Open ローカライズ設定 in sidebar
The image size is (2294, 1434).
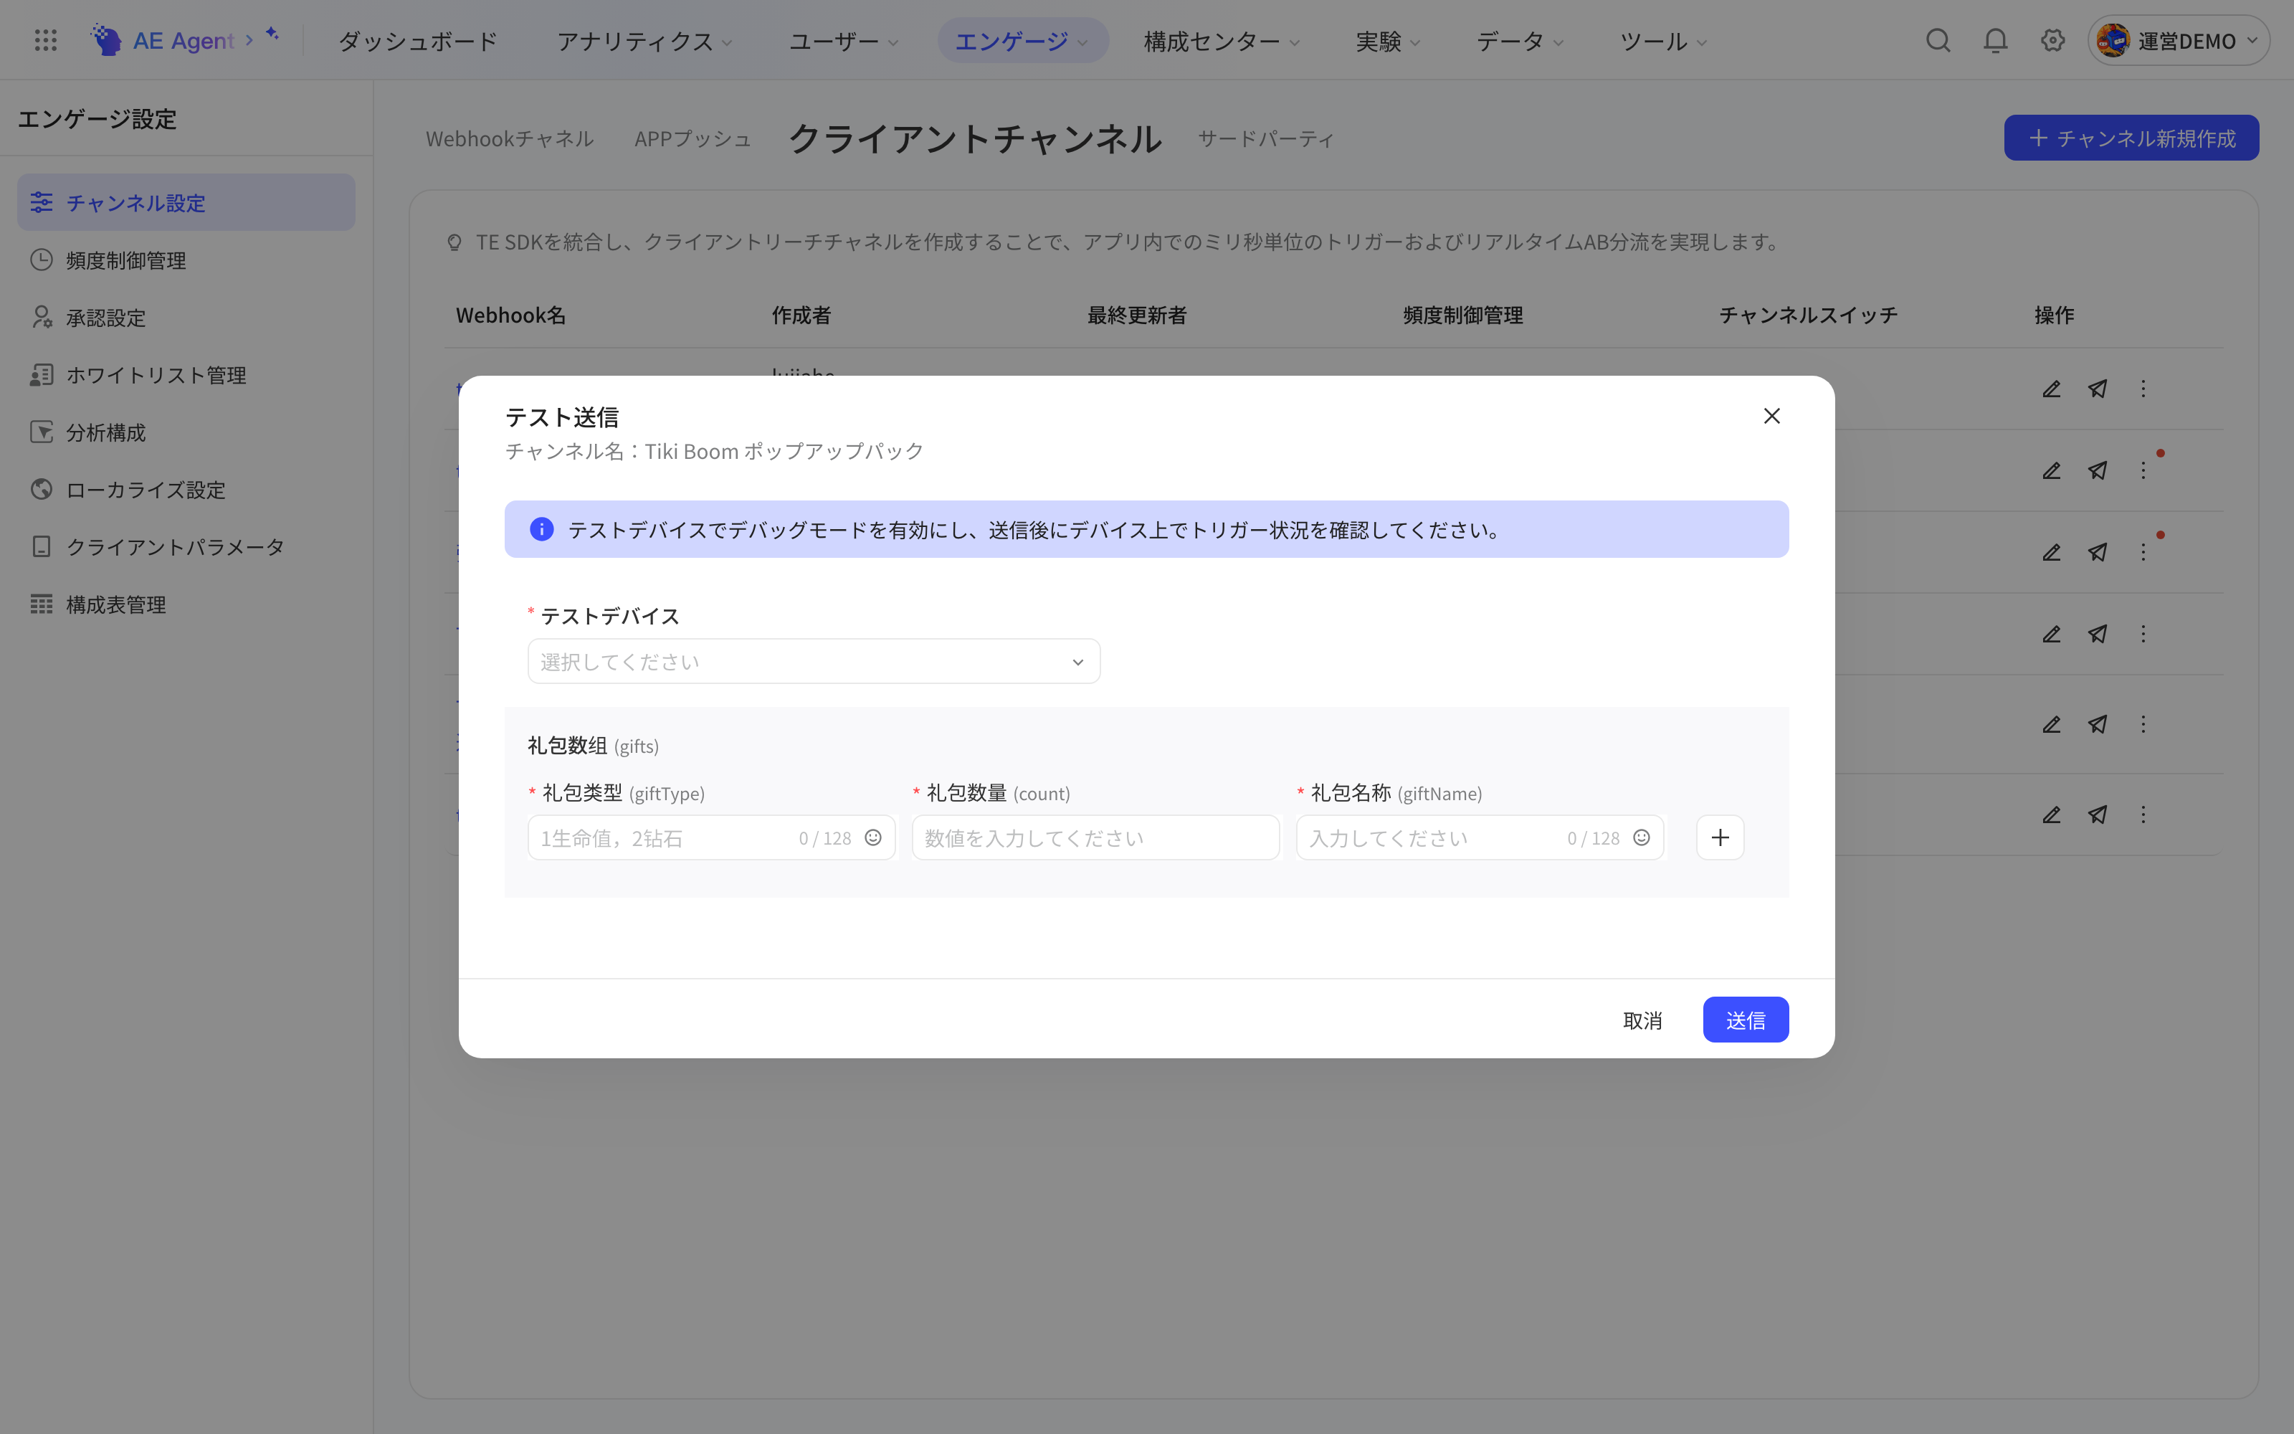pos(186,490)
